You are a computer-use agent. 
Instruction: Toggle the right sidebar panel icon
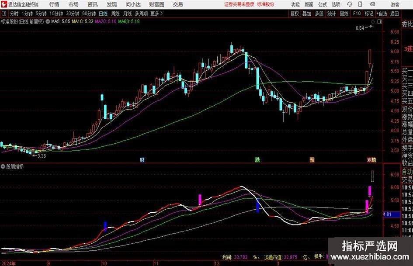click(x=379, y=22)
